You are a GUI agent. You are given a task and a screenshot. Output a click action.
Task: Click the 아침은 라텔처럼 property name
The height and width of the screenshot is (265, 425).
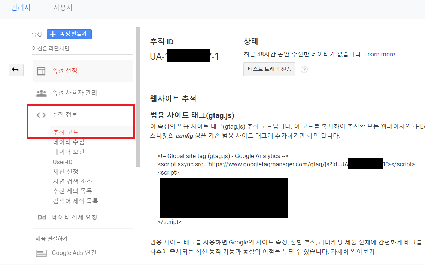click(51, 49)
